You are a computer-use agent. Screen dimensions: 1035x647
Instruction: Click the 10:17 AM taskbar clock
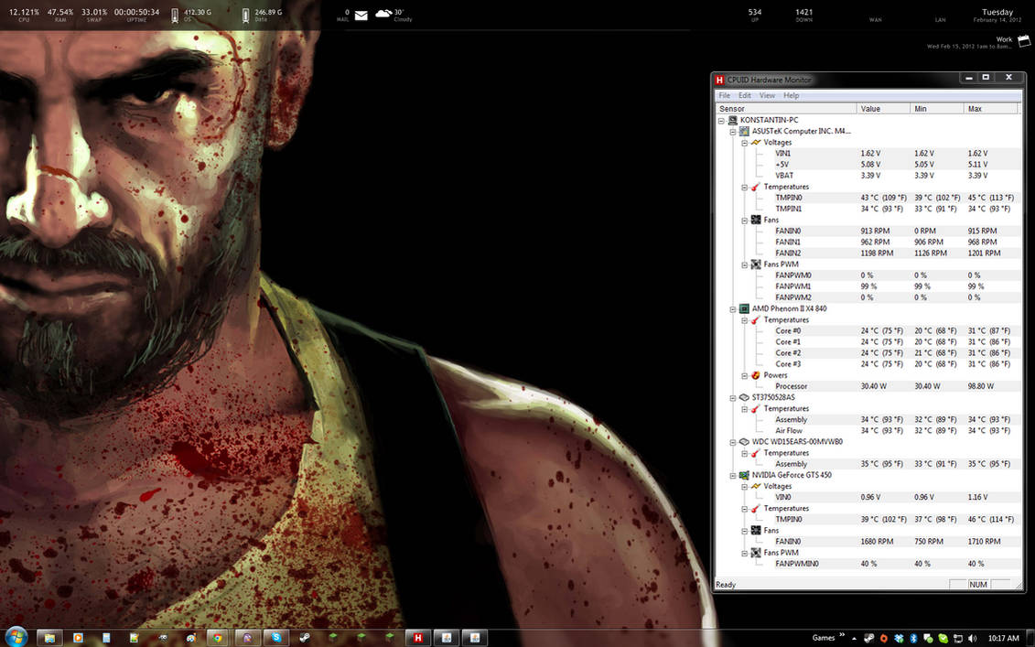pos(1004,639)
